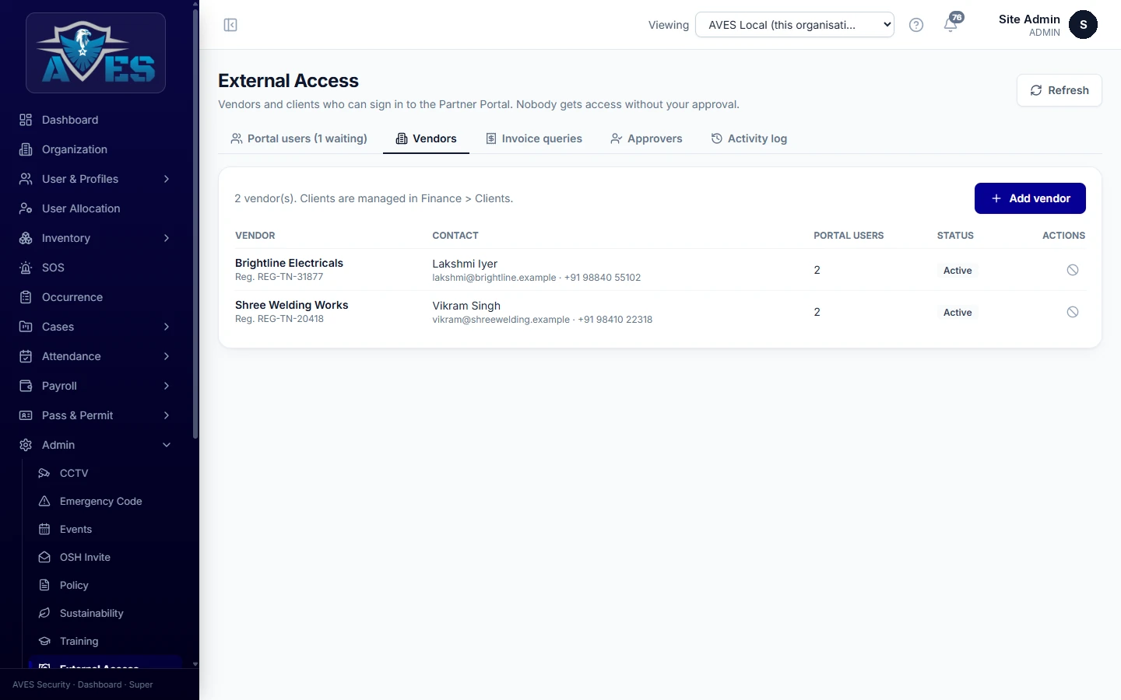
Task: Collapse the Admin submenu
Action: (x=97, y=445)
